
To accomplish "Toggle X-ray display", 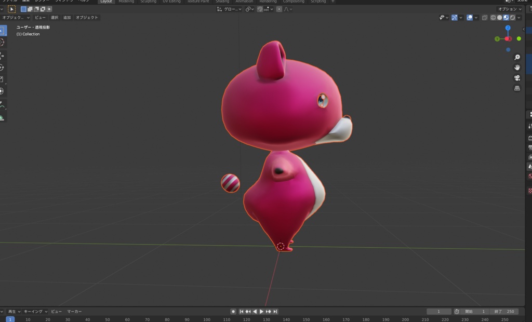I will 485,18.
